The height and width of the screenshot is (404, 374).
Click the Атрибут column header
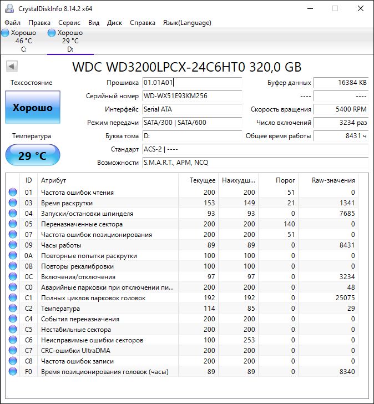108,180
